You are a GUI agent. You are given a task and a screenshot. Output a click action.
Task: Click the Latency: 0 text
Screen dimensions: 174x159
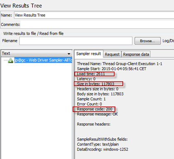coord(86,79)
